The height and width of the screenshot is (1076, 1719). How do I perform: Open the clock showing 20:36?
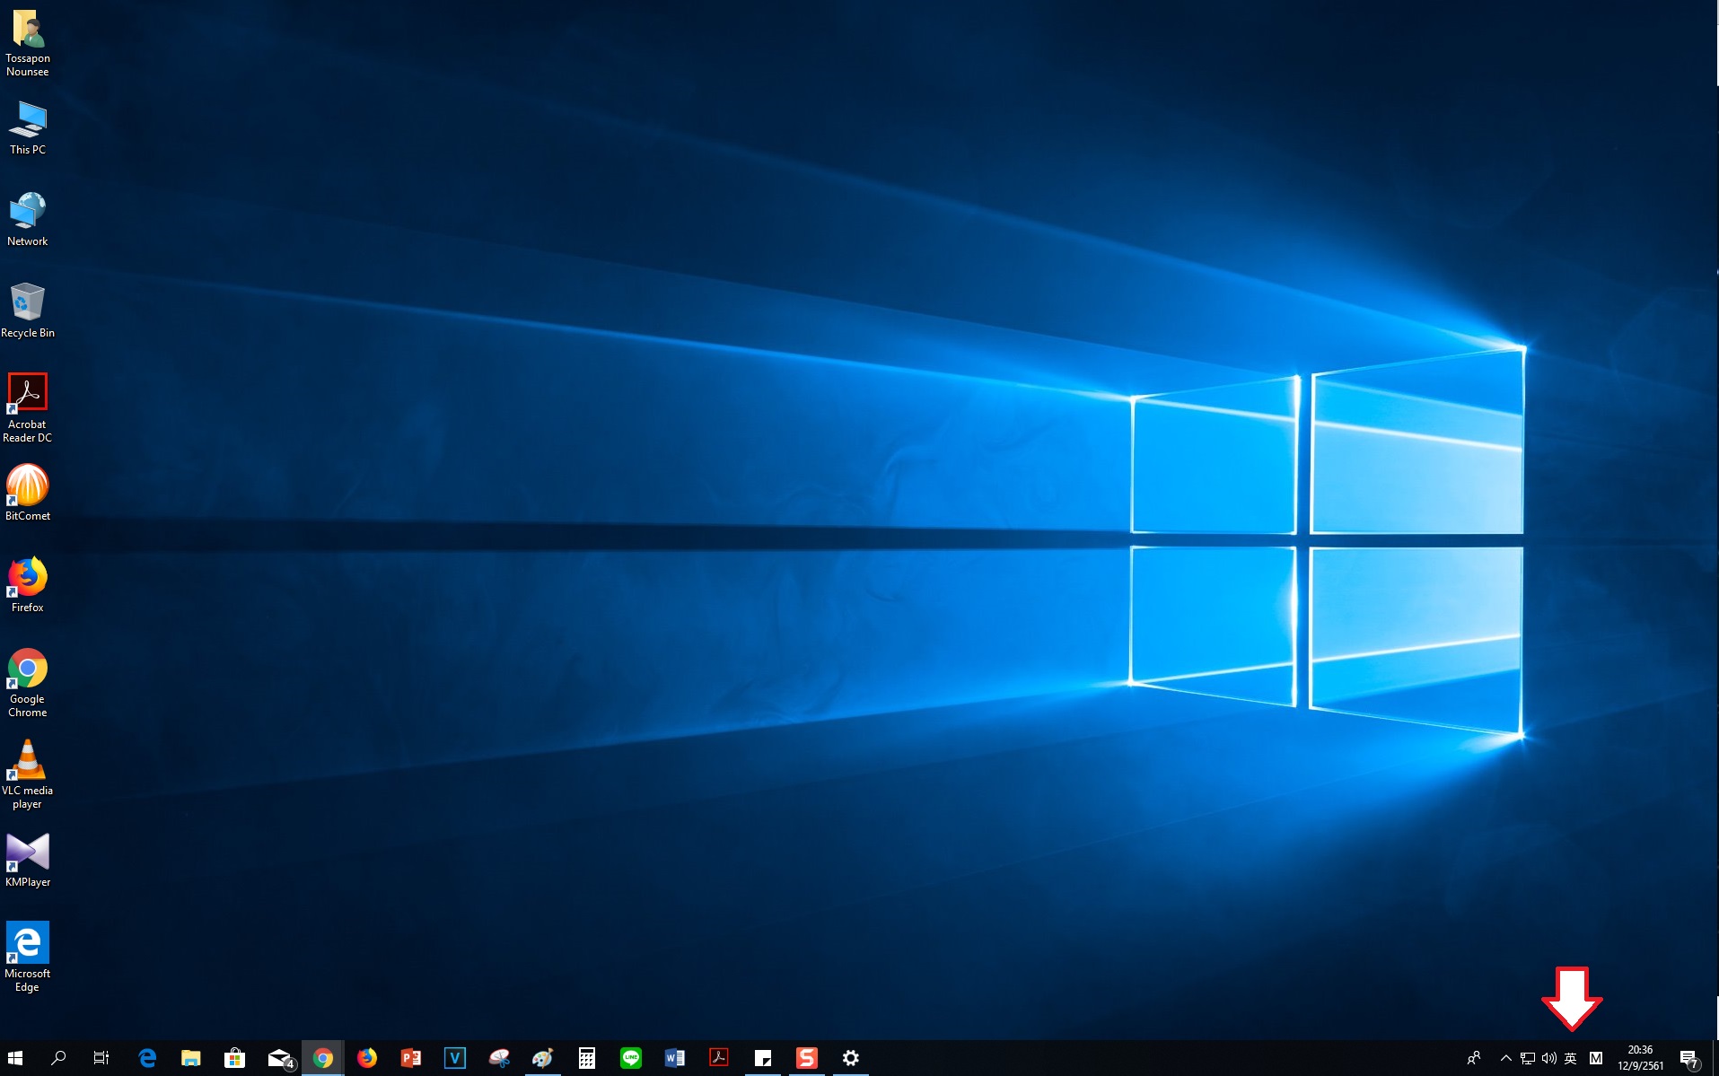1641,1058
